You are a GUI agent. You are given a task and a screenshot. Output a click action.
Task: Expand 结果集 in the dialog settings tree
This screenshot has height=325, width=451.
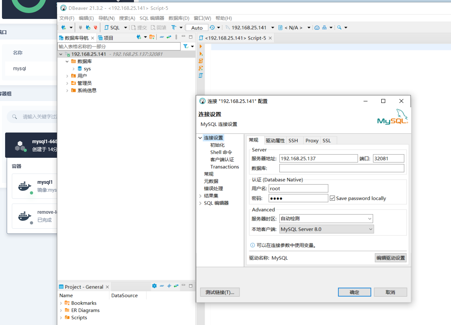pyautogui.click(x=200, y=196)
